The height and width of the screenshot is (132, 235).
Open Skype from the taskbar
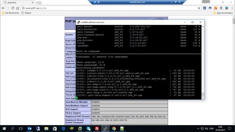coord(88,128)
